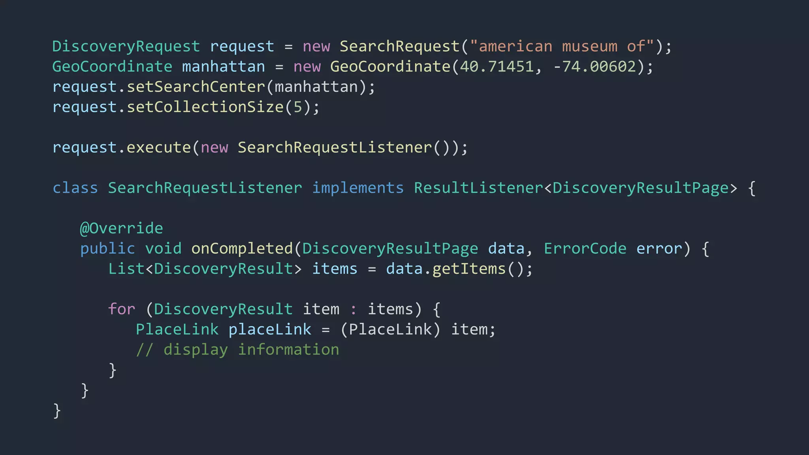Image resolution: width=809 pixels, height=455 pixels.
Task: Click the final closing brace of class
Action: [57, 411]
